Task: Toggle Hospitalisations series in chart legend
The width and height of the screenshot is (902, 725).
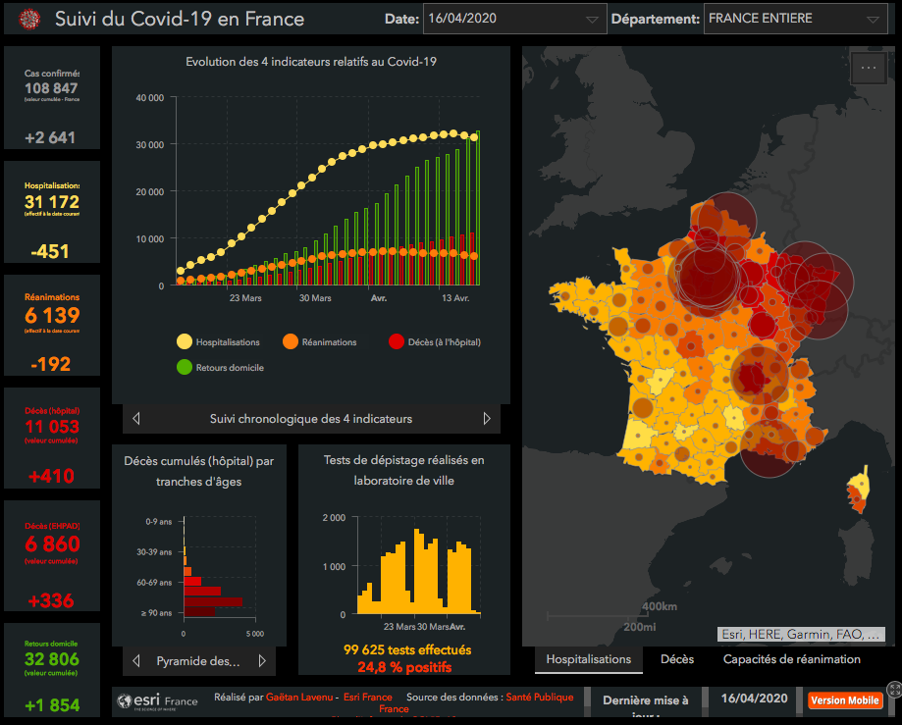Action: point(185,342)
